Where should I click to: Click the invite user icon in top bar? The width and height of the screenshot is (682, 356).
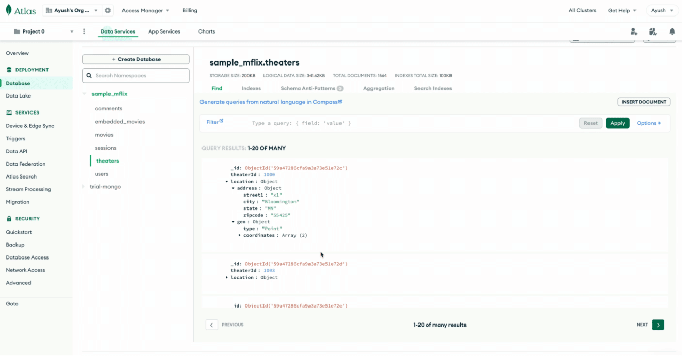tap(634, 31)
